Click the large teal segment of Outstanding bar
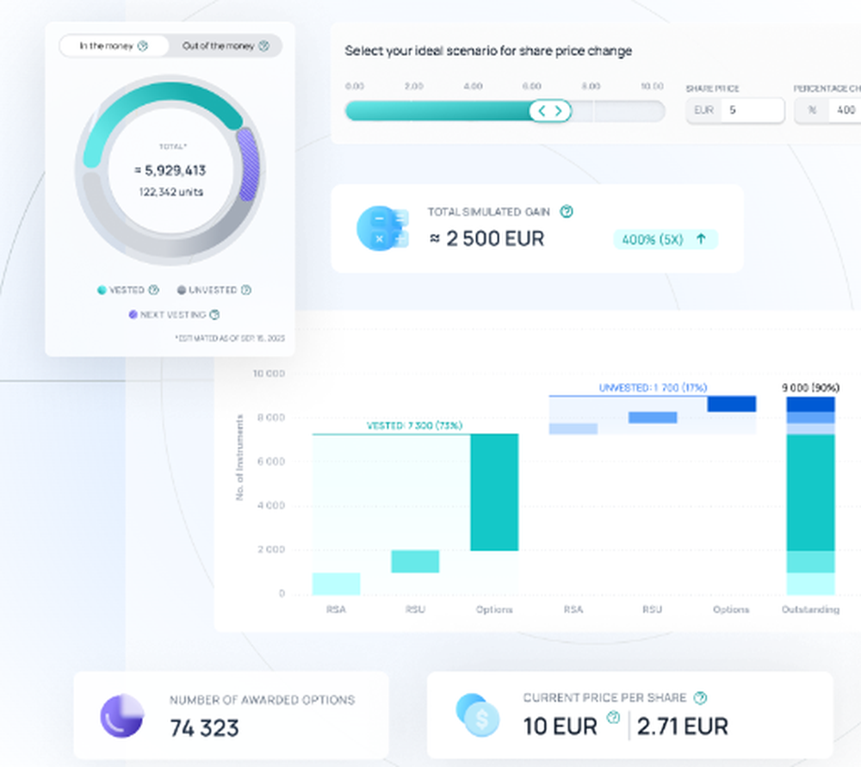Screen dimensions: 861x767 click(810, 492)
